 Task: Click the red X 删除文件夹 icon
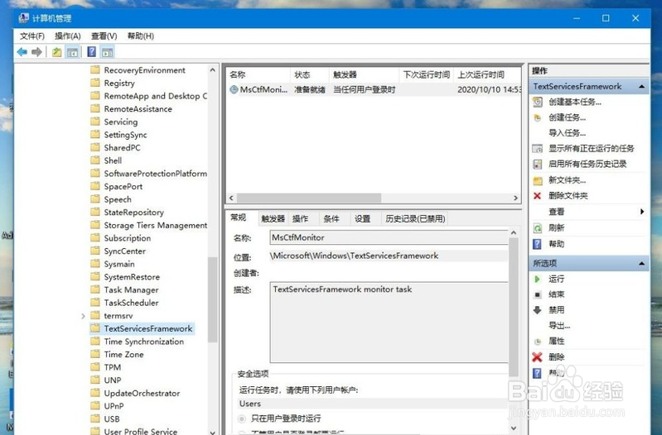[537, 195]
